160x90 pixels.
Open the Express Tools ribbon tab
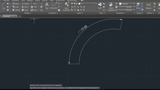click(60, 0)
